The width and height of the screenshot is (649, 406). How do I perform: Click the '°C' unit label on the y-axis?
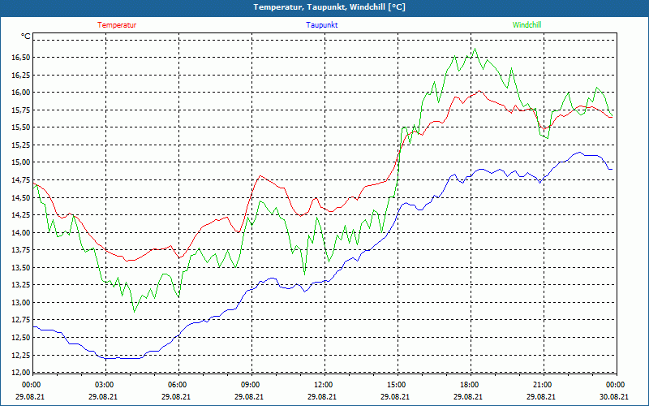[x=26, y=37]
